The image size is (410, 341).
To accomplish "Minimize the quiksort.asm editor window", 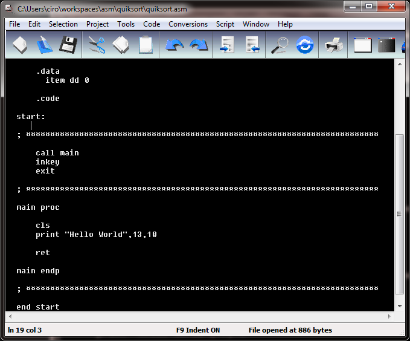I will tap(353, 6).
